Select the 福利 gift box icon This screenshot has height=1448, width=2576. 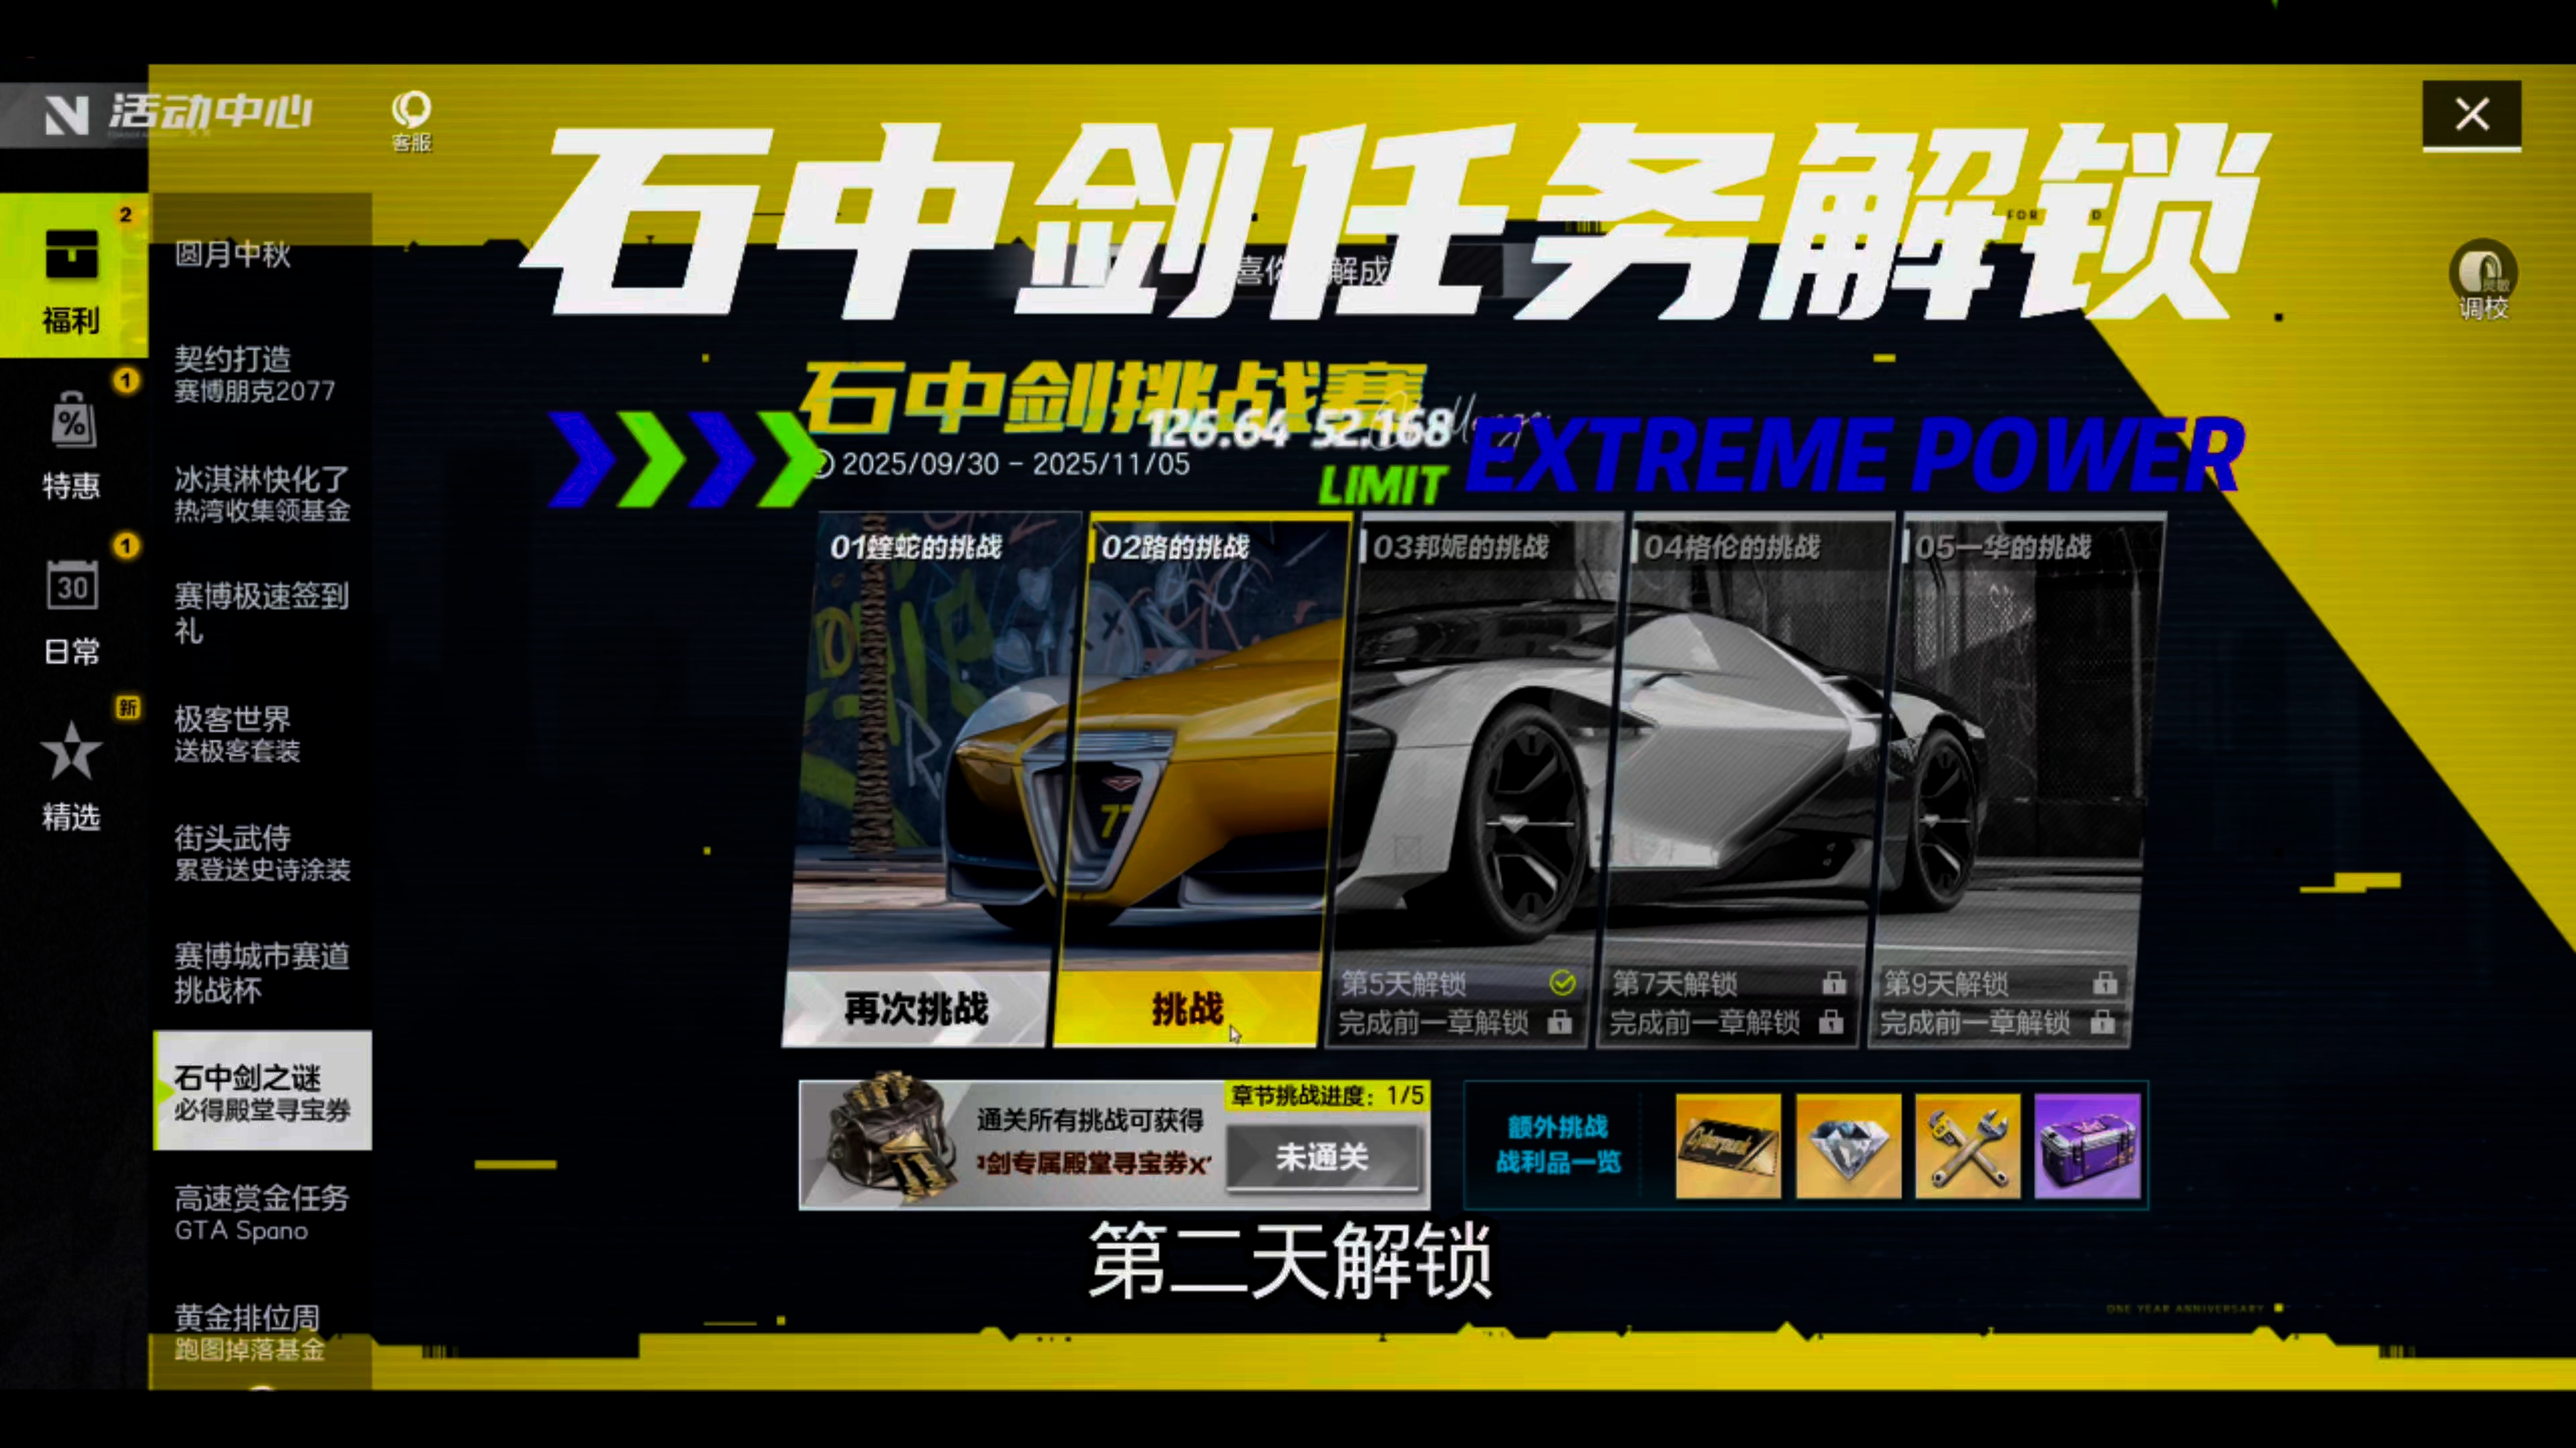pos(72,255)
